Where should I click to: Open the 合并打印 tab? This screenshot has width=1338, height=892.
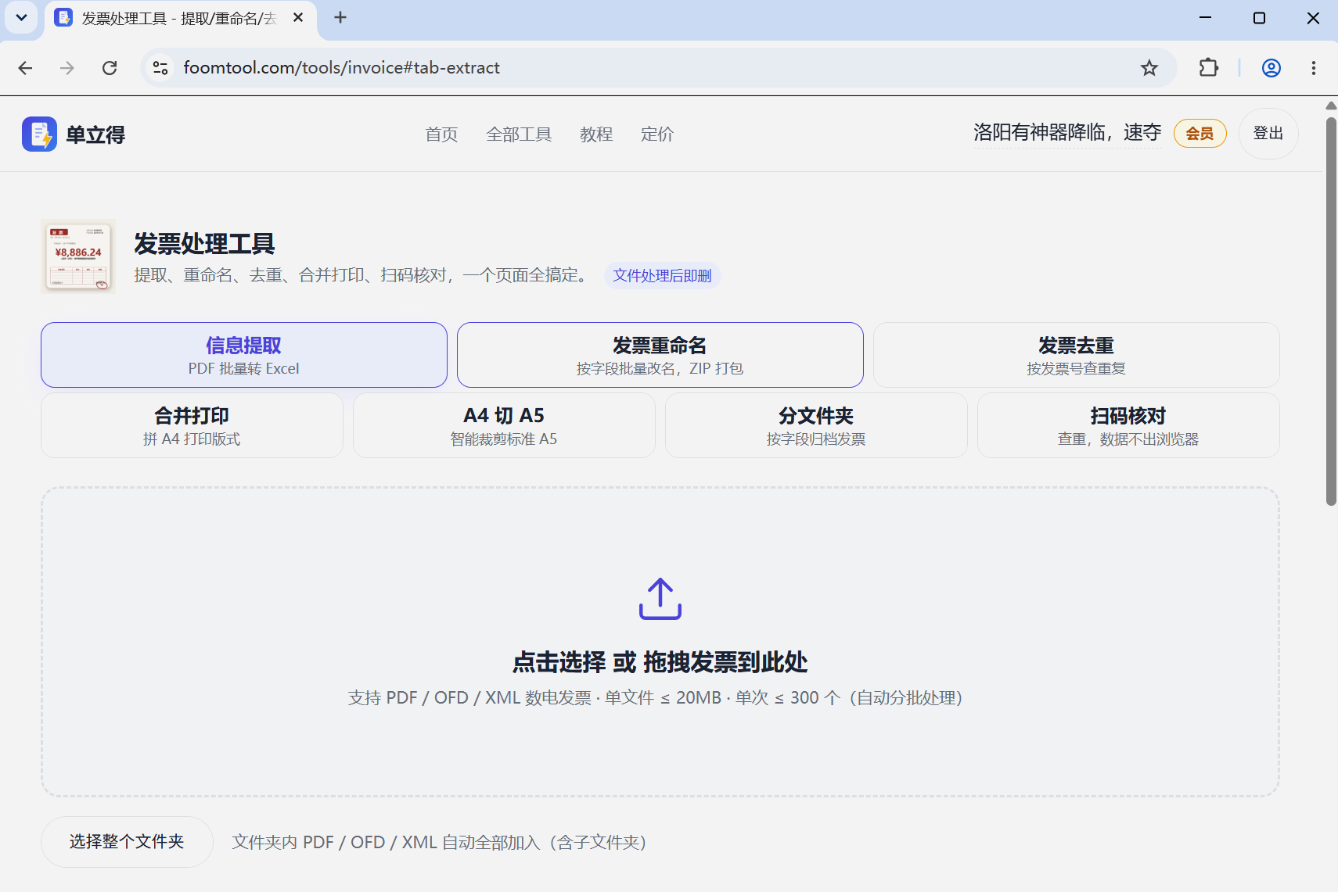[x=192, y=425]
